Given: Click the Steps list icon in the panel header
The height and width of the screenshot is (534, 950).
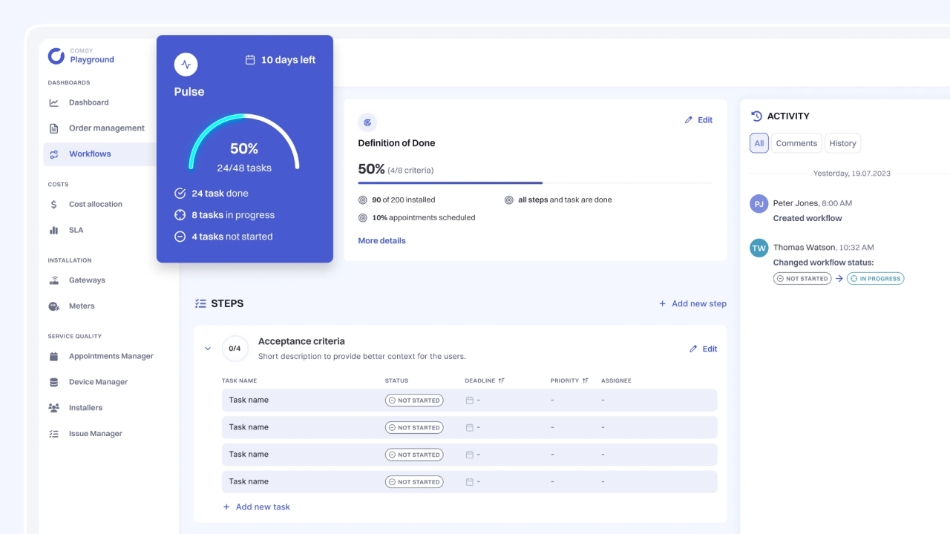Looking at the screenshot, I should tap(200, 303).
